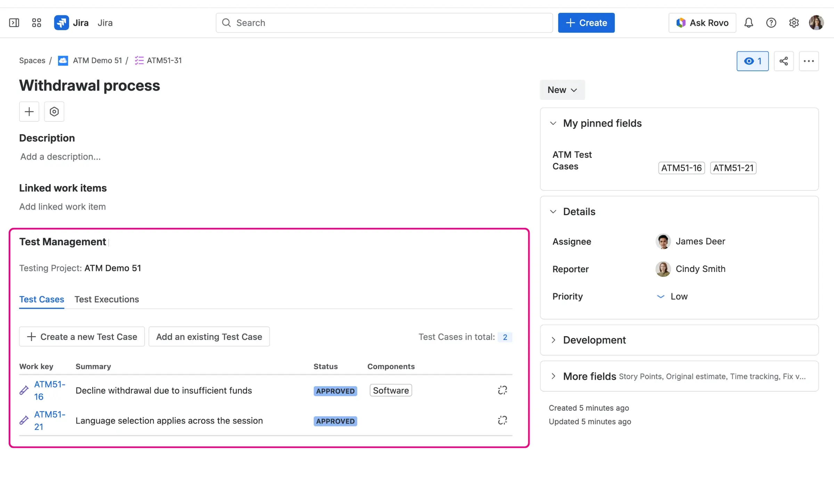Open the New status dropdown

(562, 90)
